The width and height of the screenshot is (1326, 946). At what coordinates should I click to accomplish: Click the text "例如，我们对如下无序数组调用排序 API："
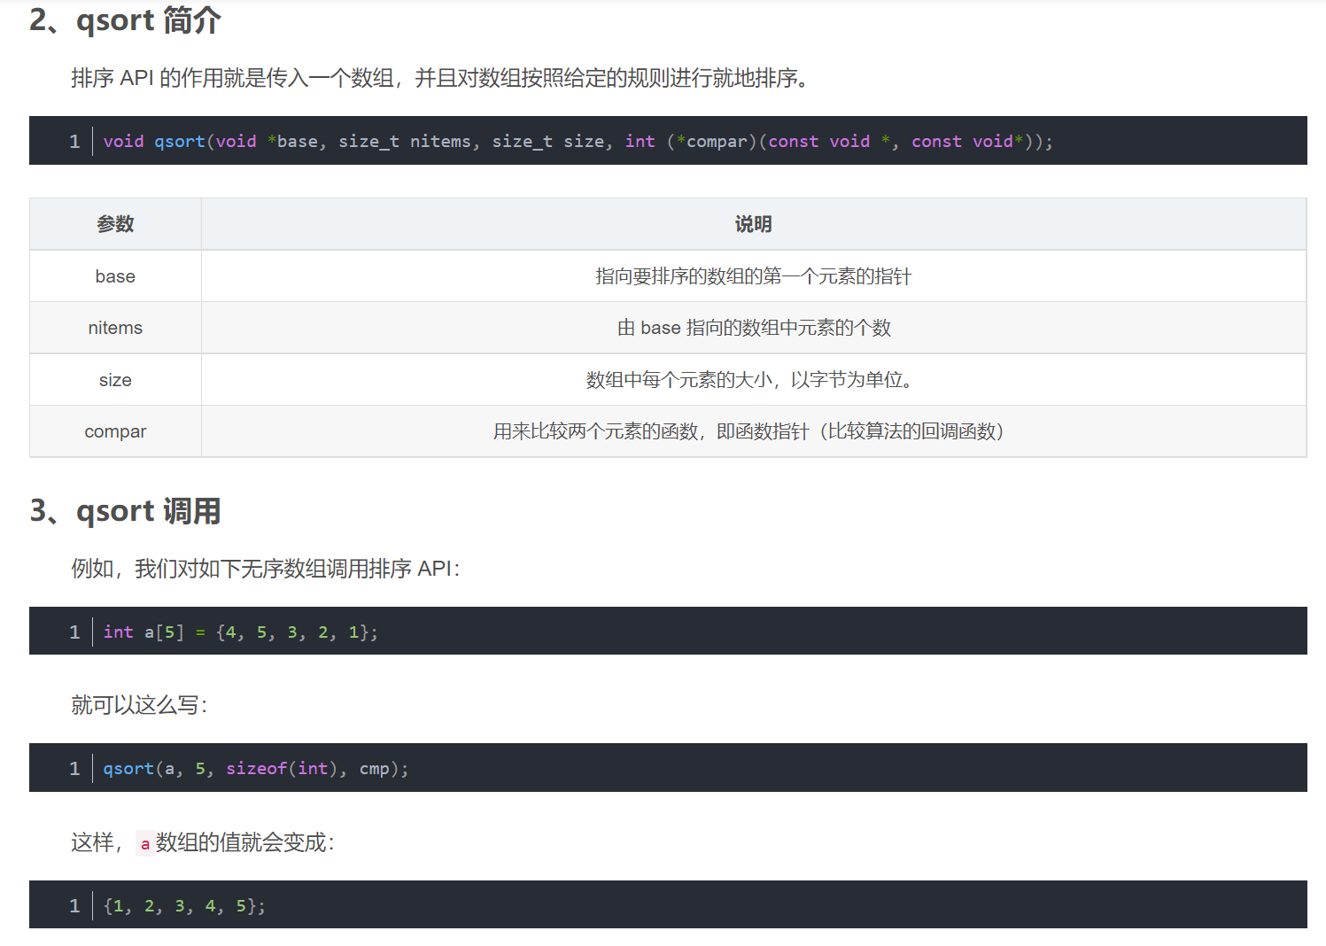266,569
